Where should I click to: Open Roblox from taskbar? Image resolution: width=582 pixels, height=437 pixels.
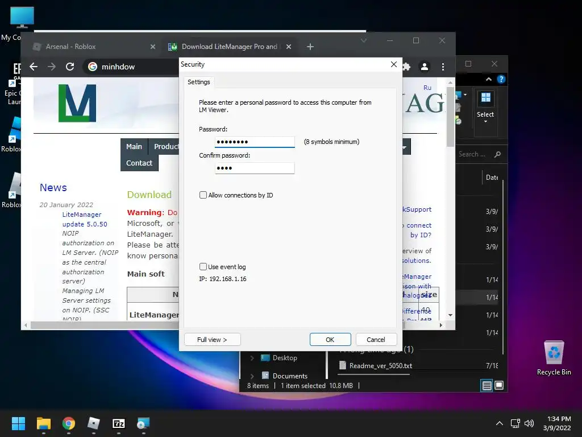point(94,423)
